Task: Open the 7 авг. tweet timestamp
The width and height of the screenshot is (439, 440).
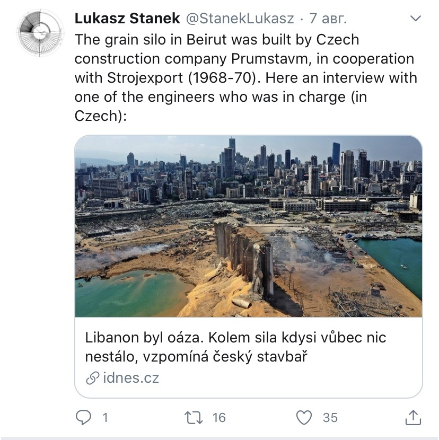Action: 328,19
